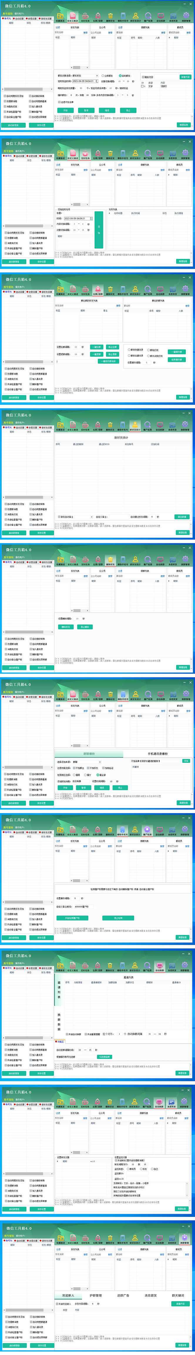Click the 开始检测僵尸粉 button
This screenshot has height=1355, width=195.
pyautogui.click(x=72, y=918)
